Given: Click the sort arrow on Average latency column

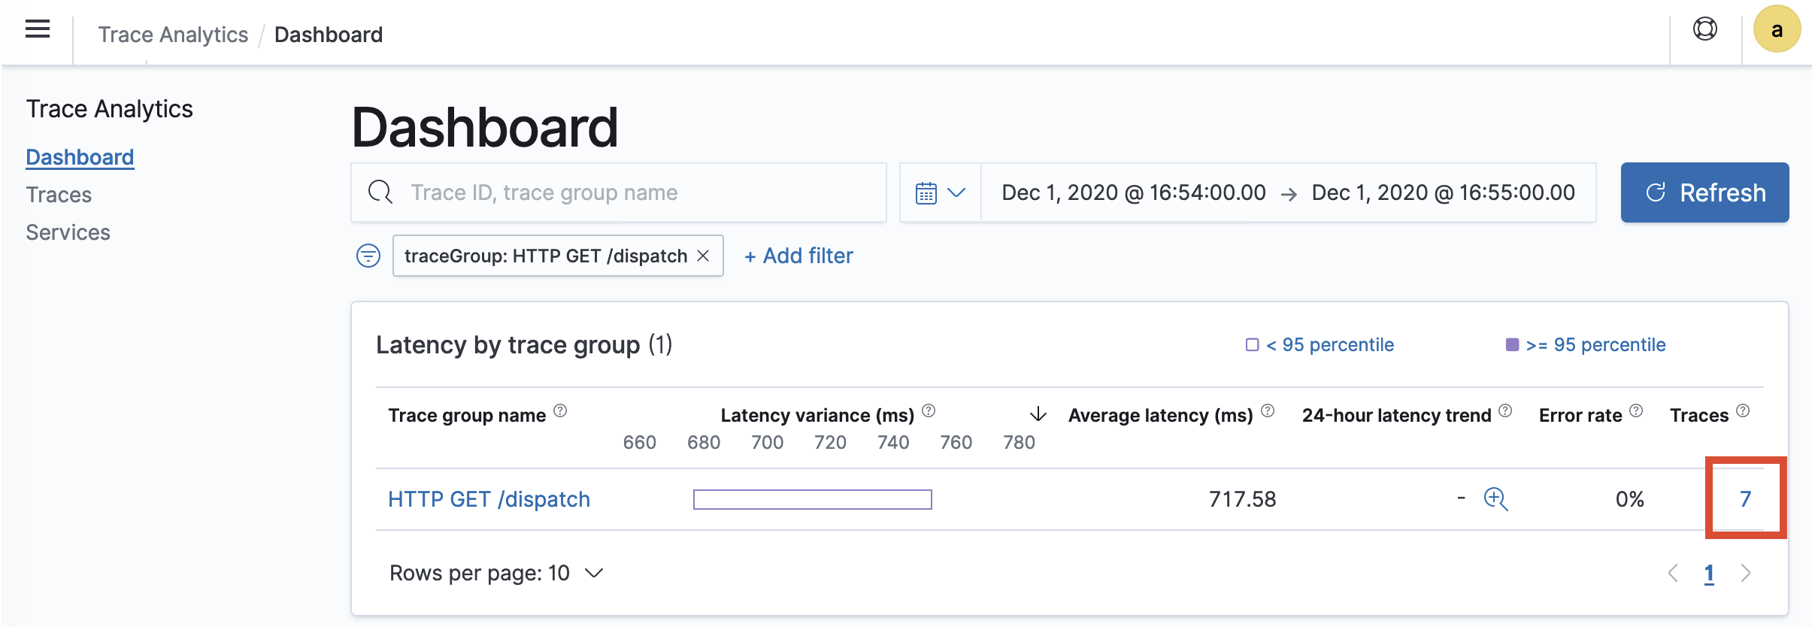Looking at the screenshot, I should point(1038,414).
